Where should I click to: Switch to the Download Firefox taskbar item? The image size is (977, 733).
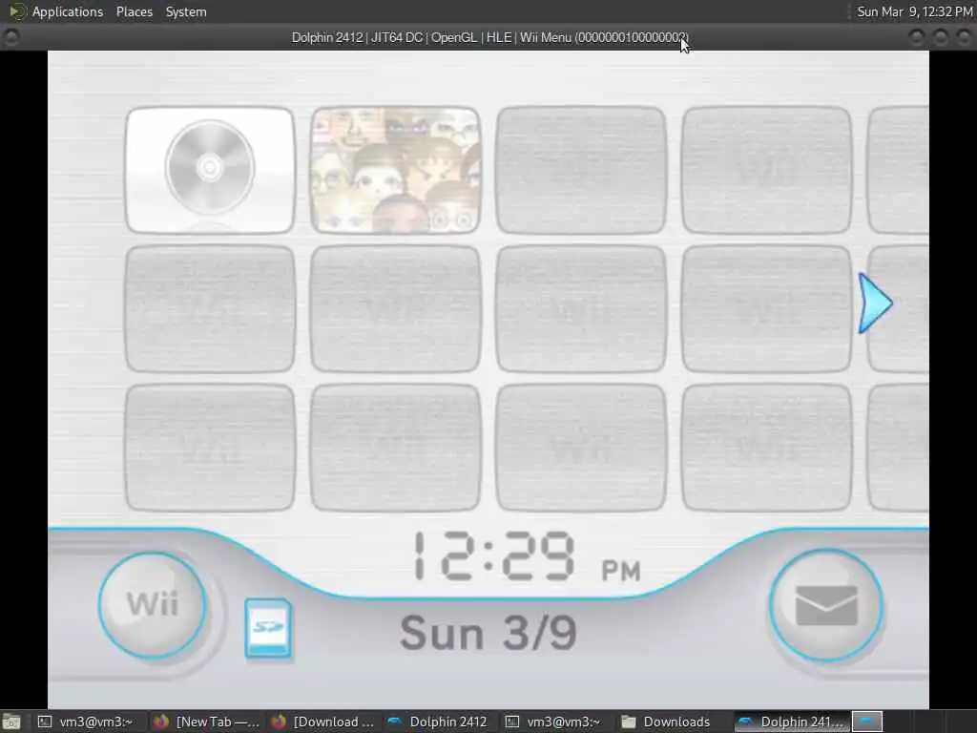322,722
